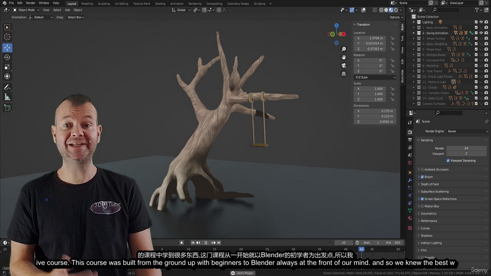The width and height of the screenshot is (491, 276).
Task: Click the zoom magnifier in the viewport
Action: point(344,49)
